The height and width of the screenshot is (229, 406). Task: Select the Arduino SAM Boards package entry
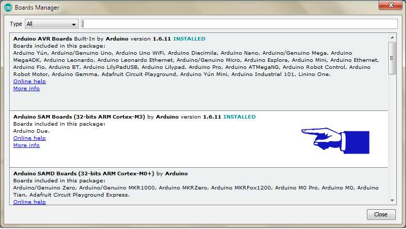click(152, 157)
